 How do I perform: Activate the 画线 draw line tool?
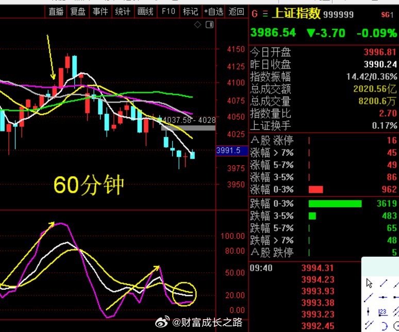click(x=145, y=12)
